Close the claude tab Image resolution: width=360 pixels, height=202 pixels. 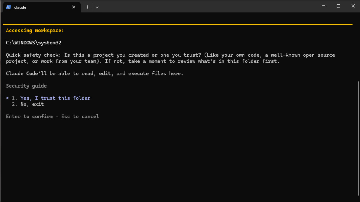coord(74,7)
